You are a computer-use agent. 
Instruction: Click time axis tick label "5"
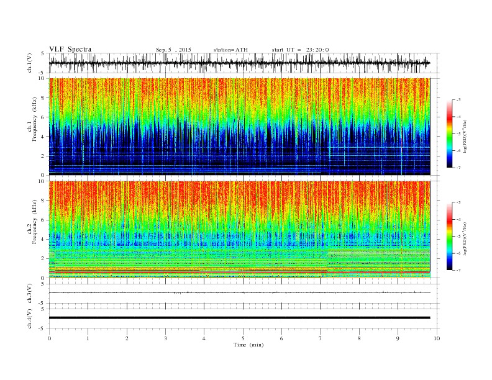pyautogui.click(x=243, y=338)
